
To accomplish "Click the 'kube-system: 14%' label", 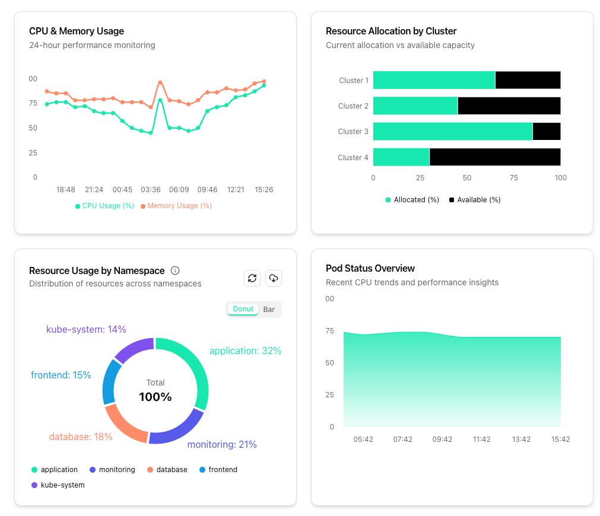I will 86,329.
